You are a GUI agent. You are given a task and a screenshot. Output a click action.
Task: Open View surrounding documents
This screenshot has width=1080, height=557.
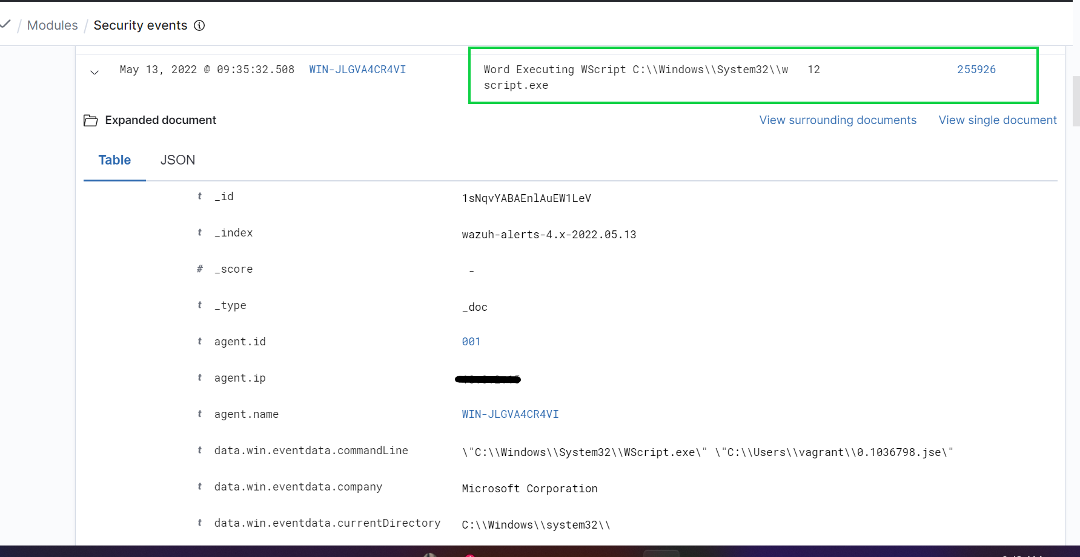(x=838, y=120)
